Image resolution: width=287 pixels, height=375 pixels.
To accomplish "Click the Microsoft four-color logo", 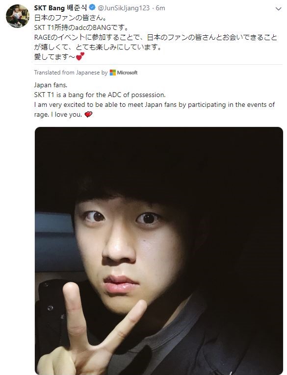I will click(113, 73).
